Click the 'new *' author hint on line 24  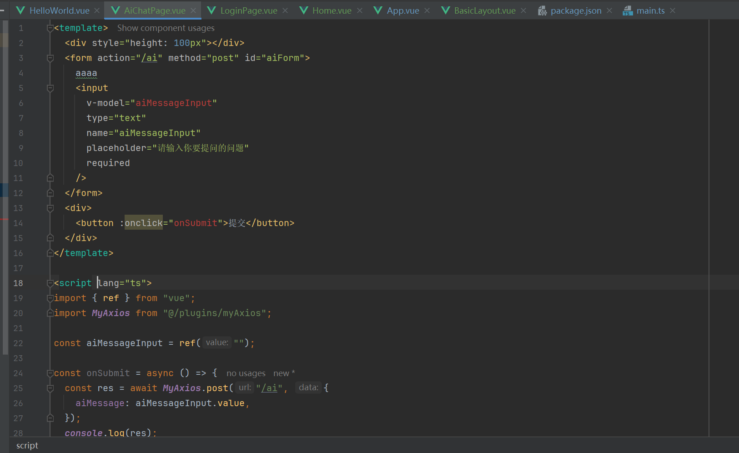(x=284, y=373)
